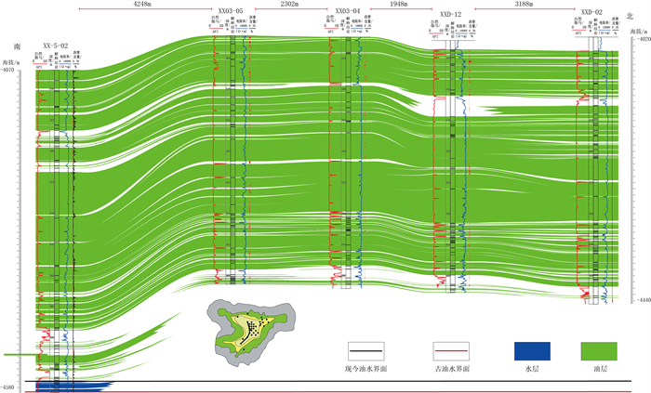Click the XX03-05 well name
Image resolution: width=651 pixels, height=393 pixels.
(230, 10)
